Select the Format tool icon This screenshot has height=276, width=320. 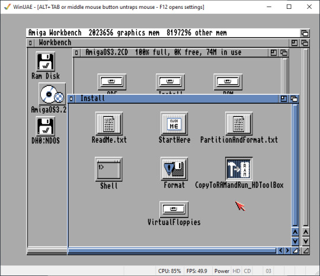coord(174,169)
